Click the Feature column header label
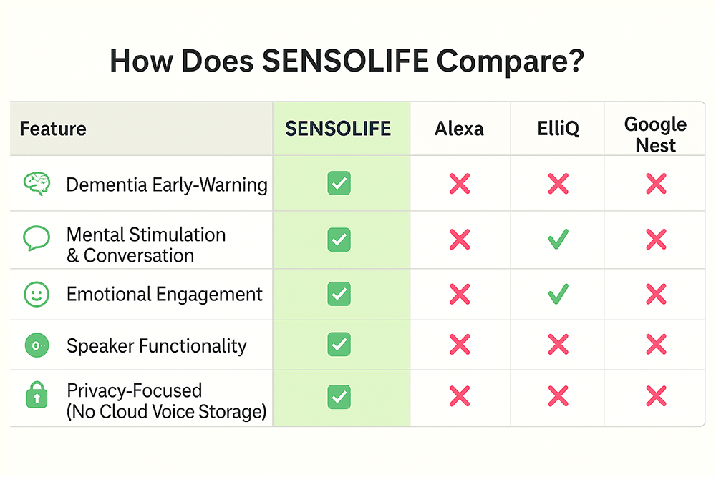This screenshot has width=716, height=477. (53, 129)
